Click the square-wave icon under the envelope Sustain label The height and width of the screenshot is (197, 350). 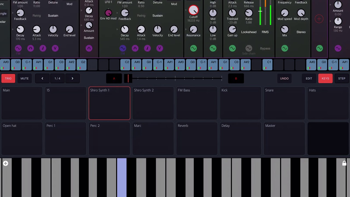pyautogui.click(x=89, y=48)
